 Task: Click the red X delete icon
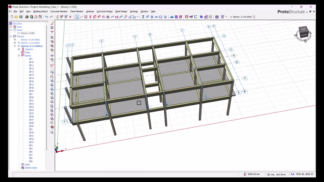[x=70, y=17]
